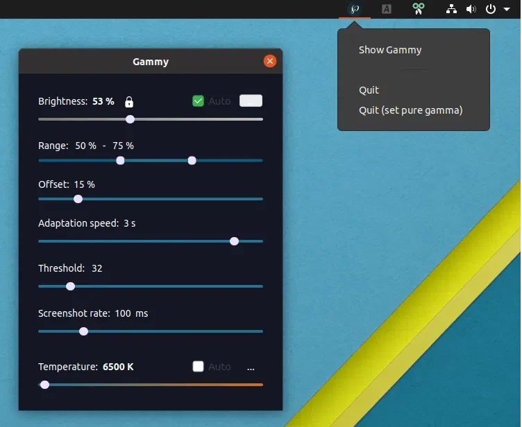Image resolution: width=522 pixels, height=427 pixels.
Task: Click the Gammy tray icon in top bar
Action: (355, 9)
